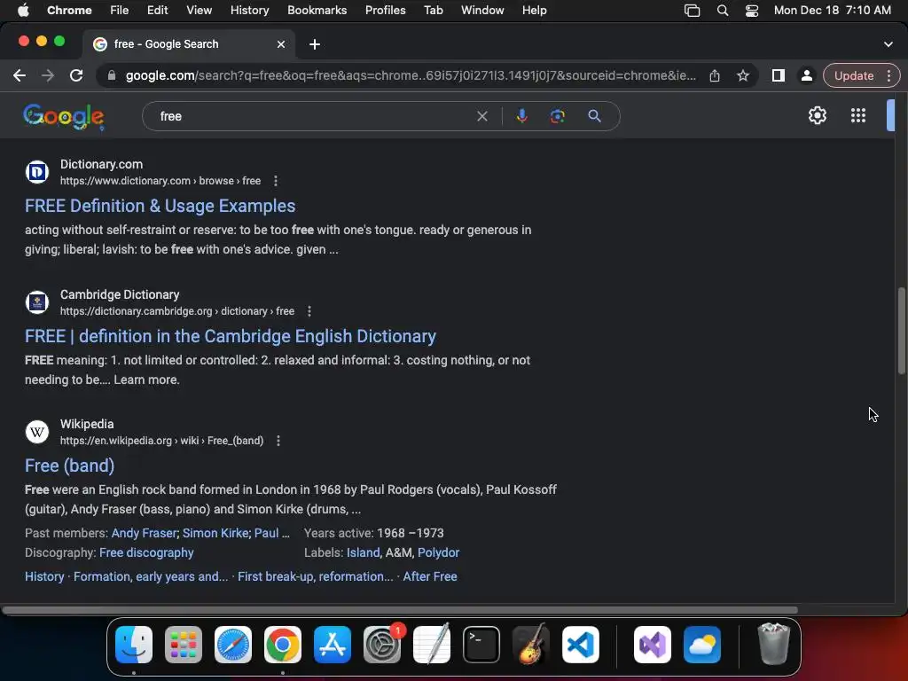Viewport: 908px width, 681px height.
Task: Reload the current page
Action: (76, 75)
